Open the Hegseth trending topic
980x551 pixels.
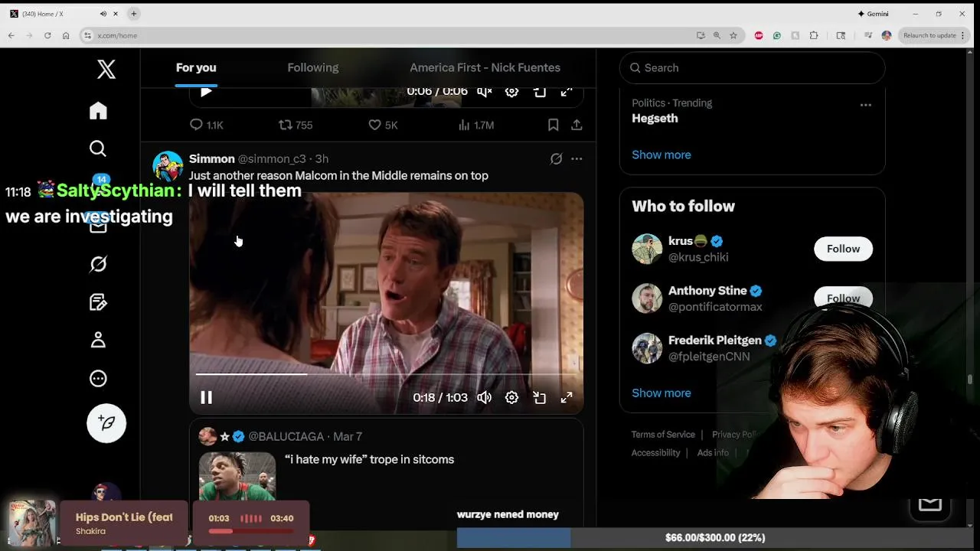[x=655, y=119]
